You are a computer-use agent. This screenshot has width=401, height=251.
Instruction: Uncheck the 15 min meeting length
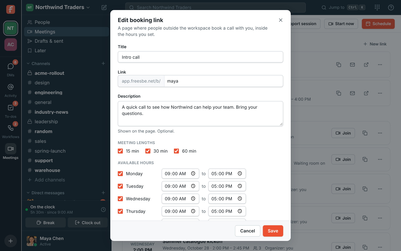tap(120, 151)
